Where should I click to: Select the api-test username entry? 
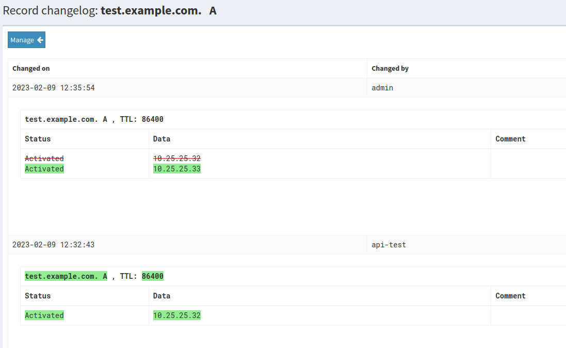[x=389, y=244]
